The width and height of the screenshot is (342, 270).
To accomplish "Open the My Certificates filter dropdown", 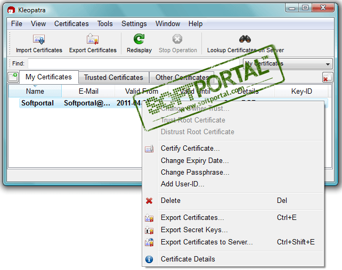I will pyautogui.click(x=288, y=64).
